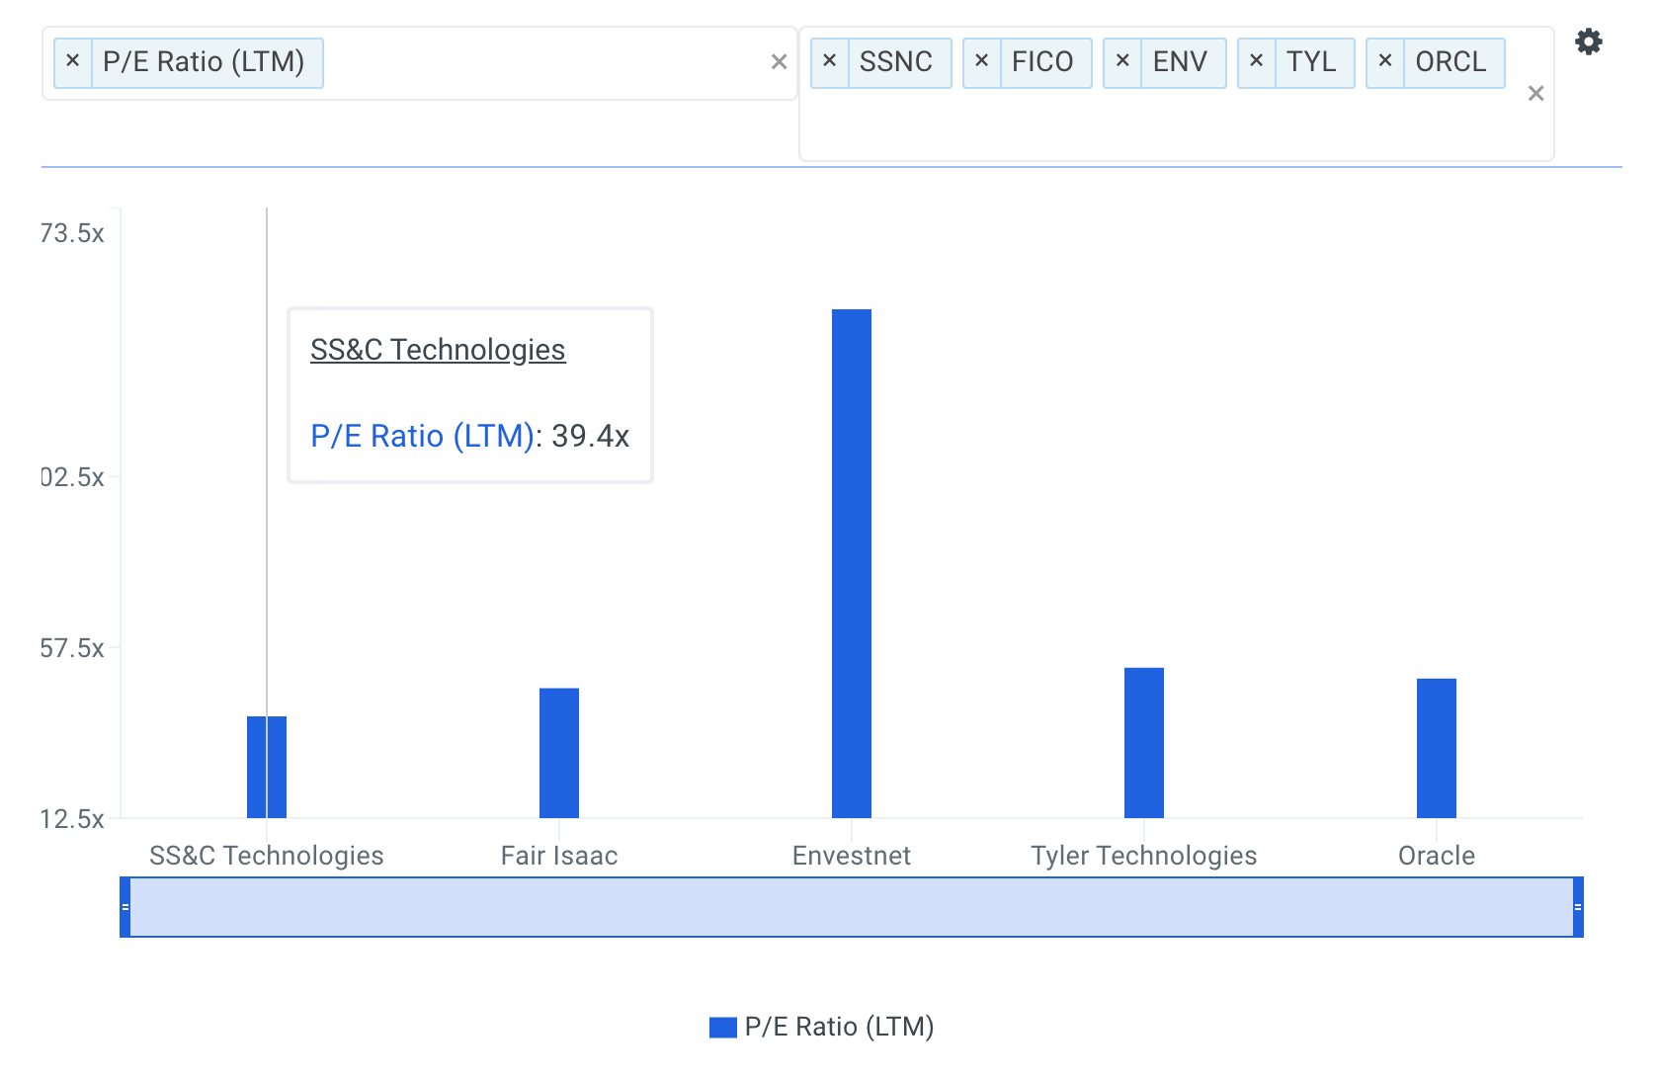Click the SS&C Technologies bar

point(267,767)
